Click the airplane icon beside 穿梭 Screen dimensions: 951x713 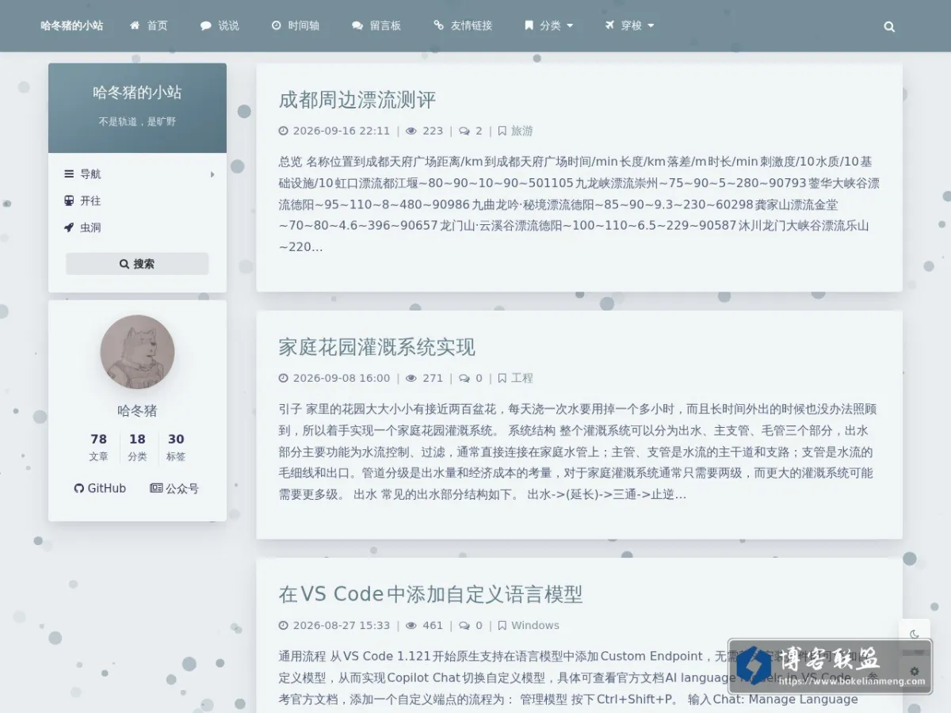[609, 25]
